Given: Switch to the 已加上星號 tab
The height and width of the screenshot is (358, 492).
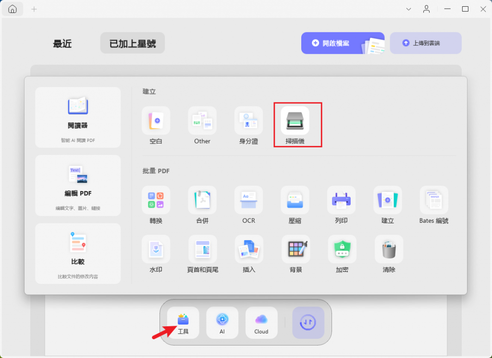Looking at the screenshot, I should pos(132,42).
